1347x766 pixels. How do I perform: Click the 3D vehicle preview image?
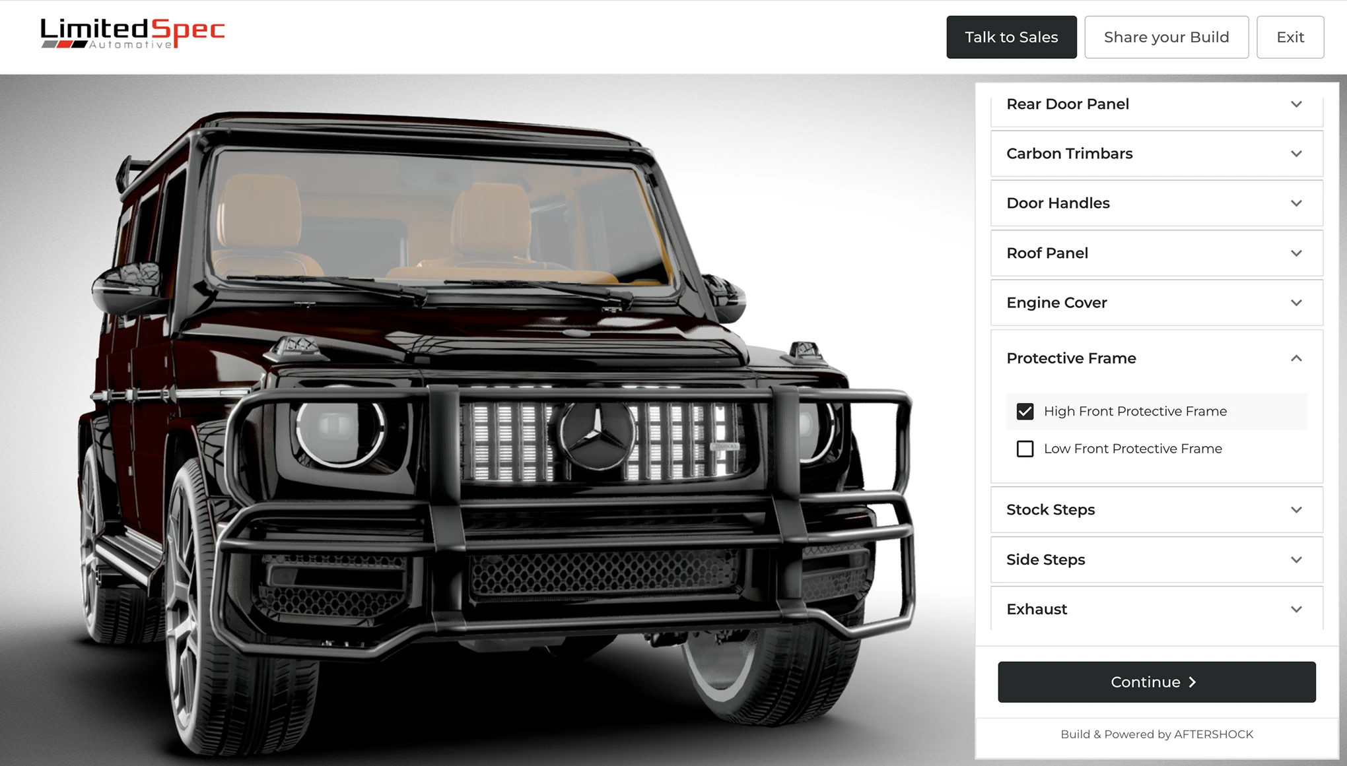coord(487,420)
